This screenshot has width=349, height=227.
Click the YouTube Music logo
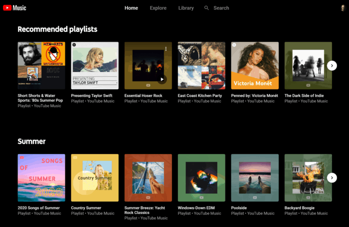coord(14,8)
